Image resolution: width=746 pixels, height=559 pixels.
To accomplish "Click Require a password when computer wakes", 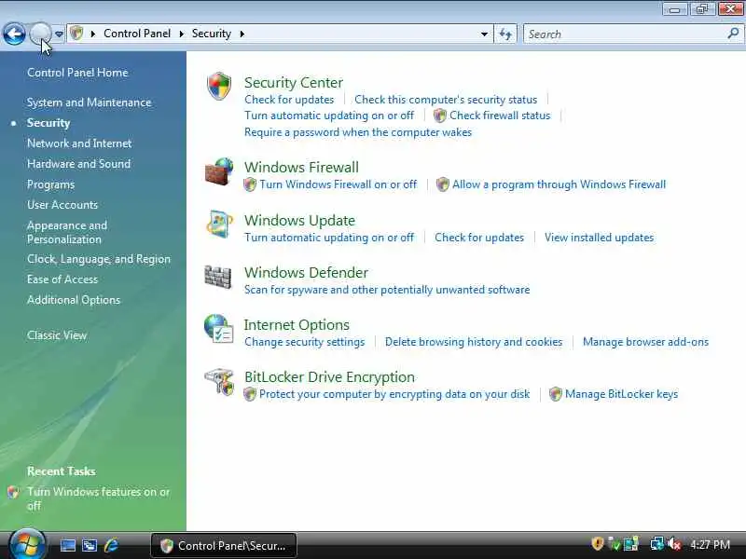I will (358, 132).
